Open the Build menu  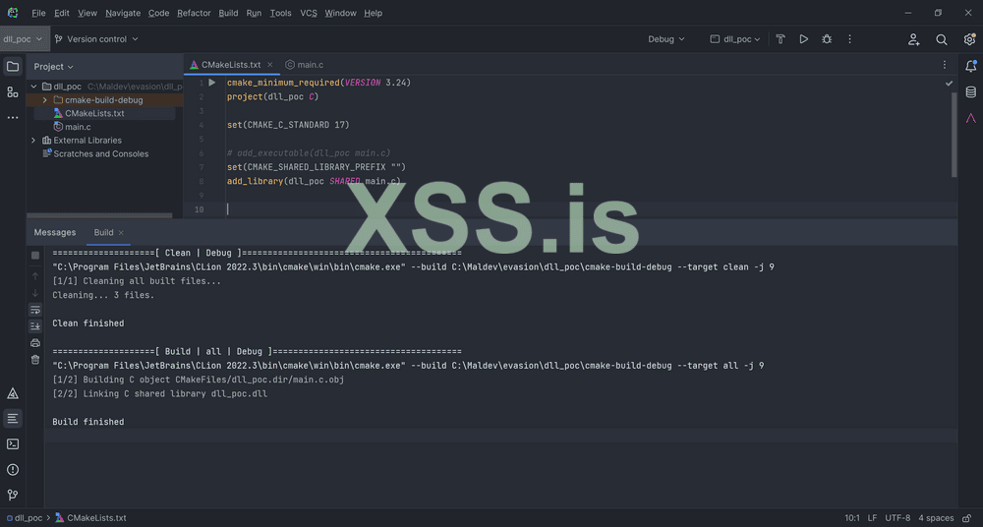click(228, 13)
